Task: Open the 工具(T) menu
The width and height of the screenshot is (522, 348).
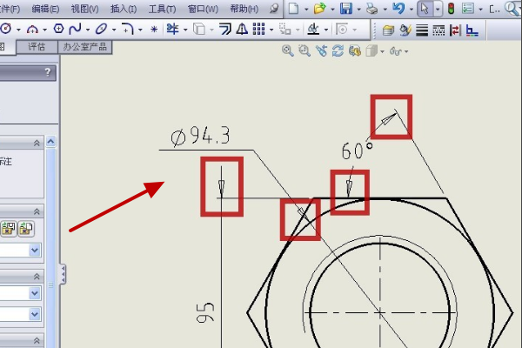Action: click(x=162, y=9)
